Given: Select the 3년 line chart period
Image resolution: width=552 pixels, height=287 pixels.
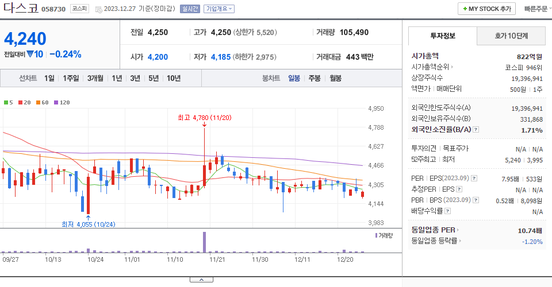Looking at the screenshot, I should click(x=135, y=78).
